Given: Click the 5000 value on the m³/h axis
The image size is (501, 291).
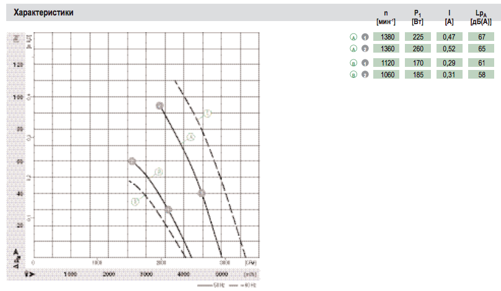Looking at the screenshot, I should [223, 274].
